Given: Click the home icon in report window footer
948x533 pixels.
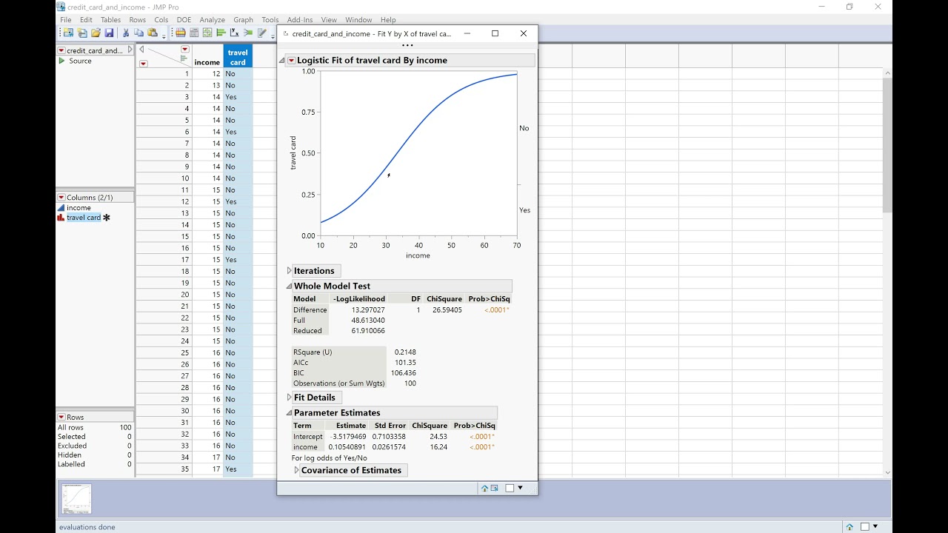Looking at the screenshot, I should coord(484,488).
